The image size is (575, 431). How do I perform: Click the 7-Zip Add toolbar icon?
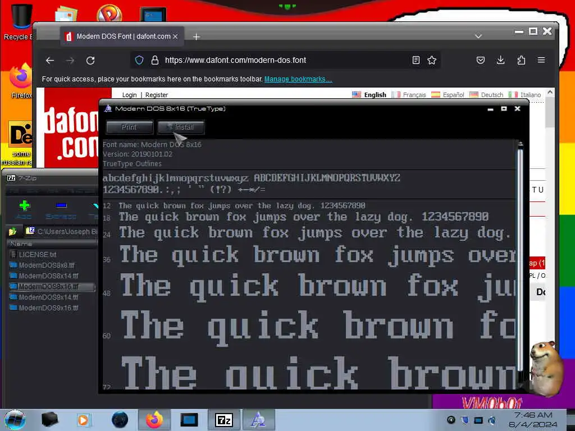tap(24, 210)
